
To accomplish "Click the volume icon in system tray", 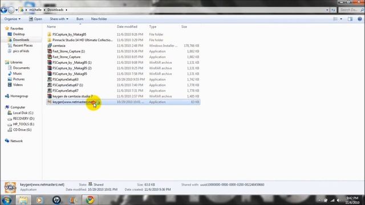I will [x=338, y=200].
